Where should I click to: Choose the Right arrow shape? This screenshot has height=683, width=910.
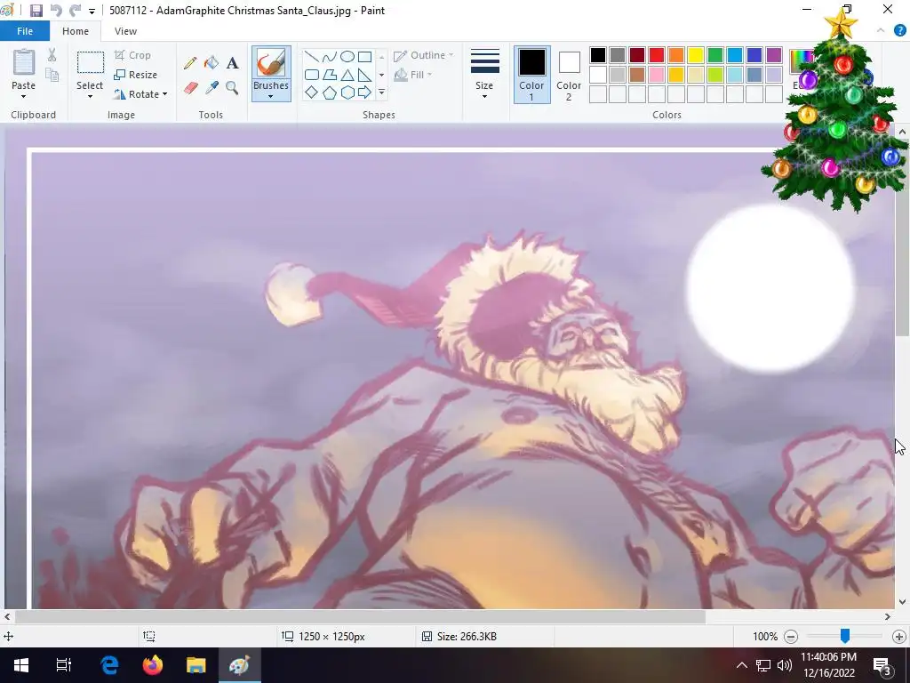pos(365,92)
